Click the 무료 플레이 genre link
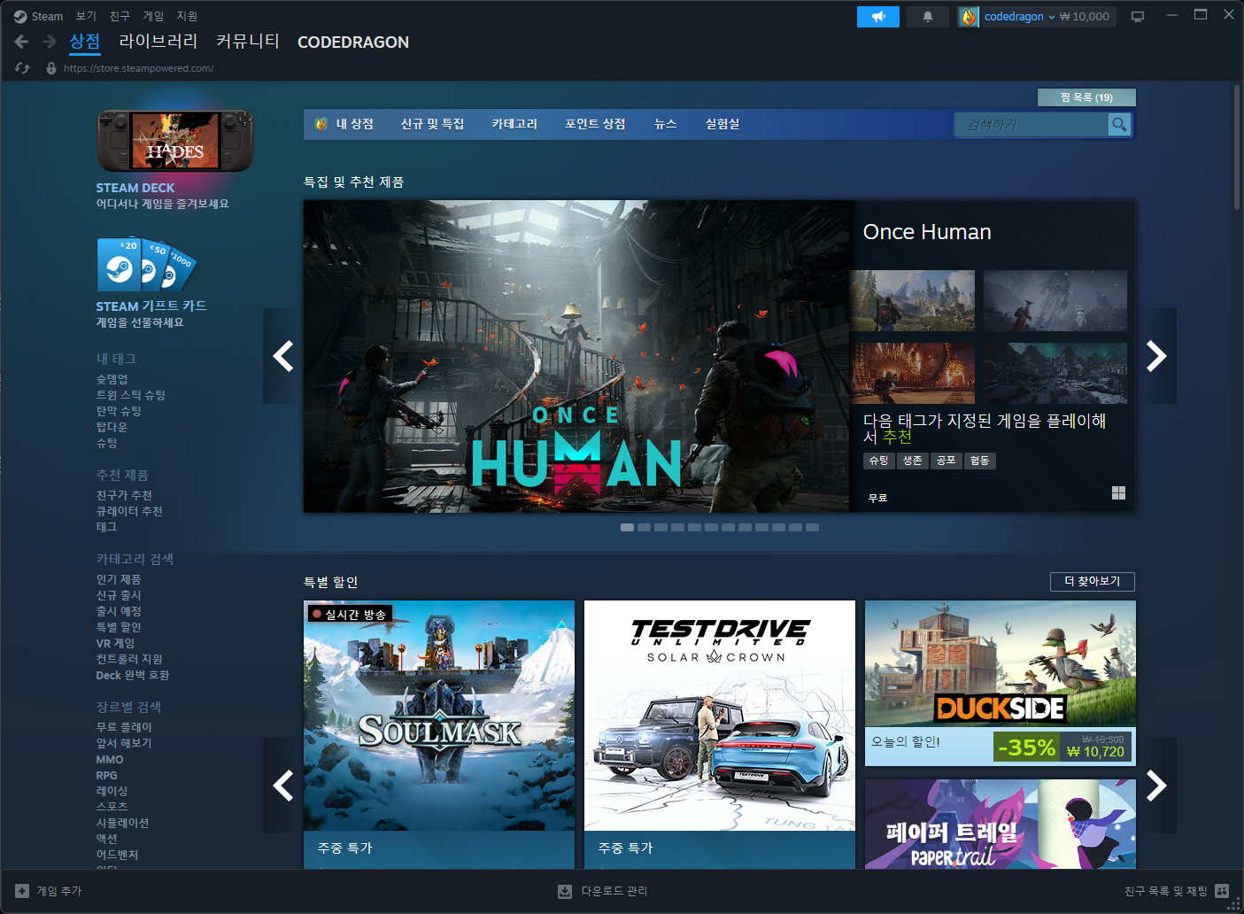1244x914 pixels. (x=124, y=727)
